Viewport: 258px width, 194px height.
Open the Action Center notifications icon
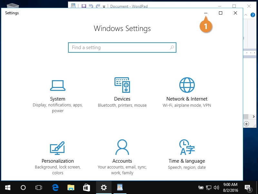(248, 187)
